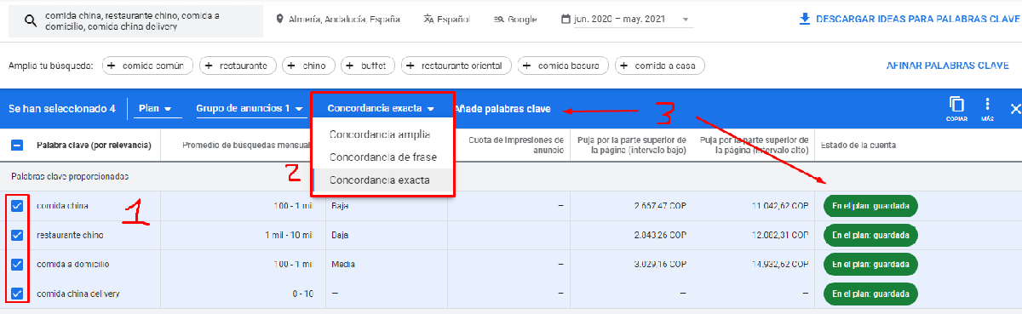Uncheck the 'comida china delivery' checkbox
Image resolution: width=1022 pixels, height=314 pixels.
pyautogui.click(x=16, y=294)
